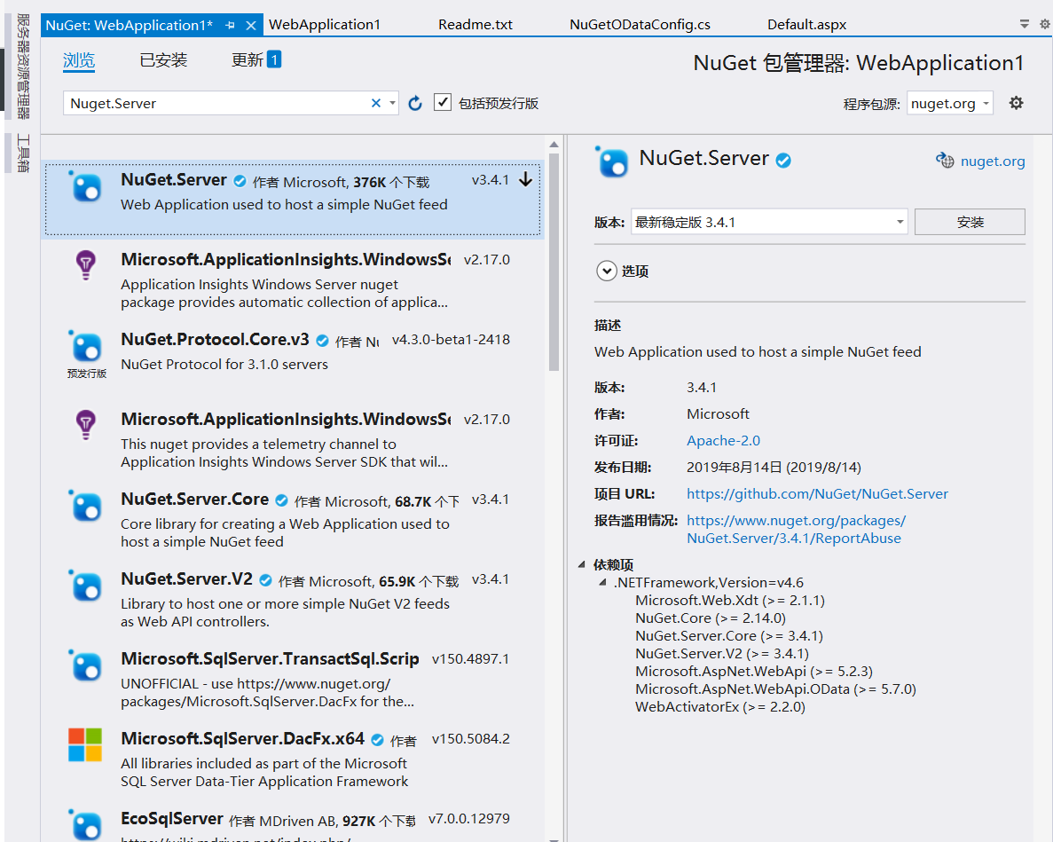The height and width of the screenshot is (842, 1053).
Task: Open the search box history dropdown
Action: [x=392, y=103]
